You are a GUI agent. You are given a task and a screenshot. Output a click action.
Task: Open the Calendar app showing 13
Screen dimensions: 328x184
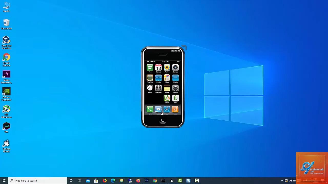pyautogui.click(x=158, y=68)
